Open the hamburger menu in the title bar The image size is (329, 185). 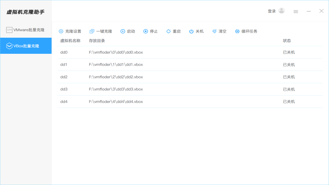tap(296, 11)
